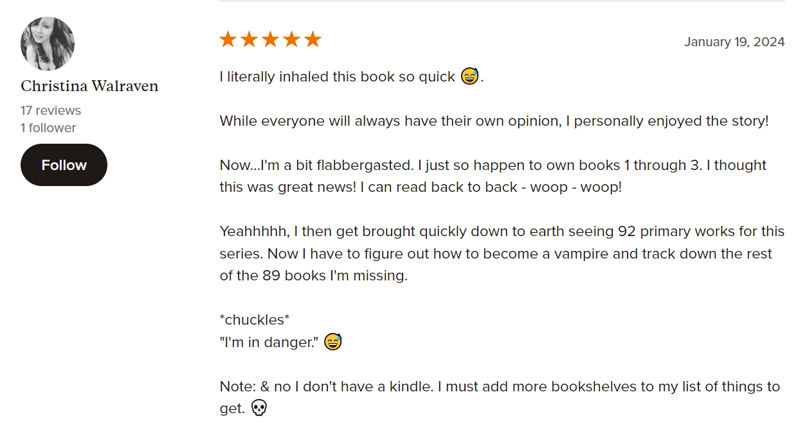
Task: Click the first orange rating star
Action: tap(228, 40)
